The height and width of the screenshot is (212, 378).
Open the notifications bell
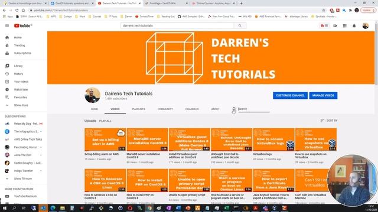coord(354,26)
